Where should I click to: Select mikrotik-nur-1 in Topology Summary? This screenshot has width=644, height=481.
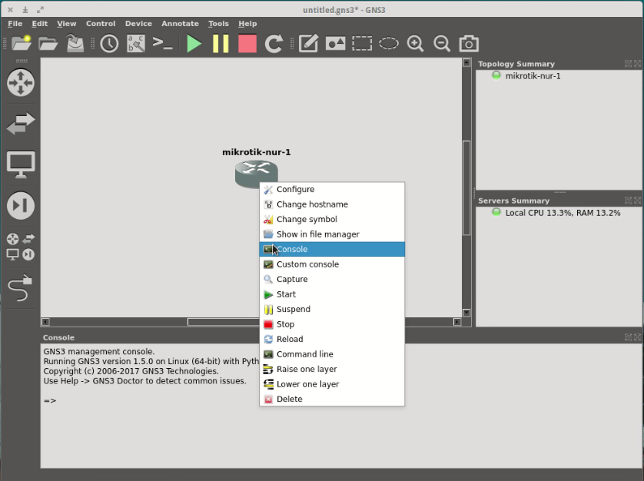[x=533, y=76]
